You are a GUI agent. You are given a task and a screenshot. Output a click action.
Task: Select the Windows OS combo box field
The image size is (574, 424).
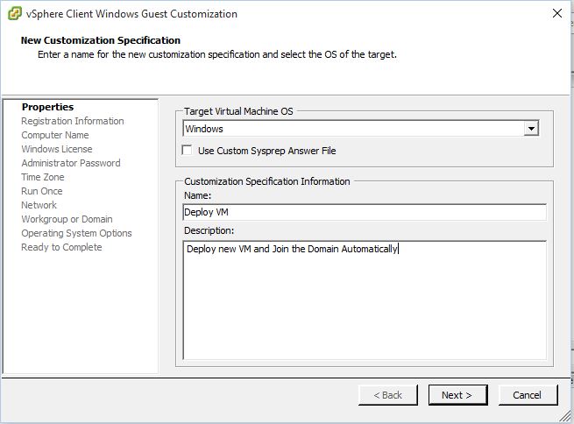360,129
